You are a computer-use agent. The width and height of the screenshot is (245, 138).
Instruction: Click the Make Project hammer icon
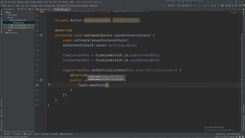point(163,5)
